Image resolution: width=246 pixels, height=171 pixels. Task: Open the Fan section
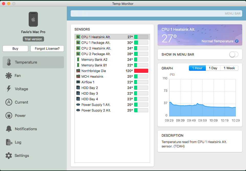33,76
